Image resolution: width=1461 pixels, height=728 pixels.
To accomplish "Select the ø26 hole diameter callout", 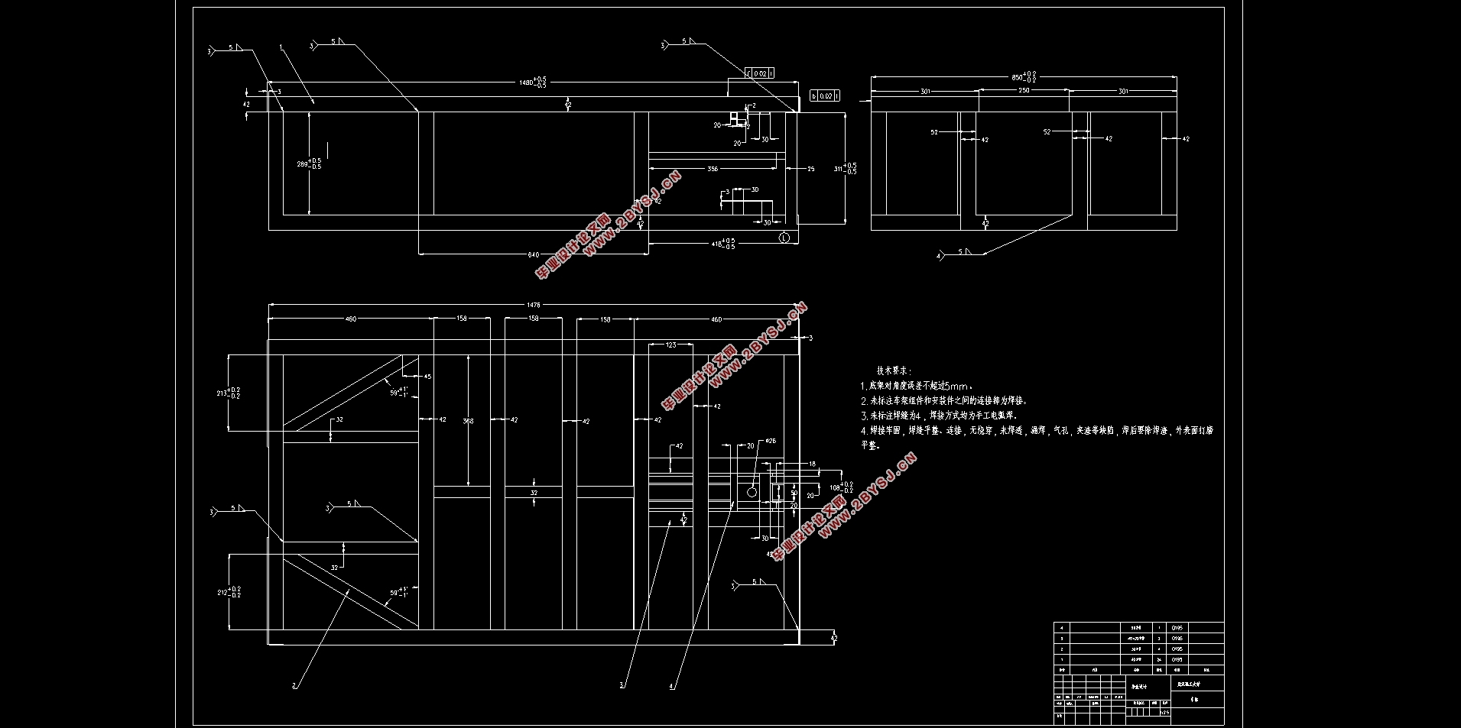I will coord(770,441).
